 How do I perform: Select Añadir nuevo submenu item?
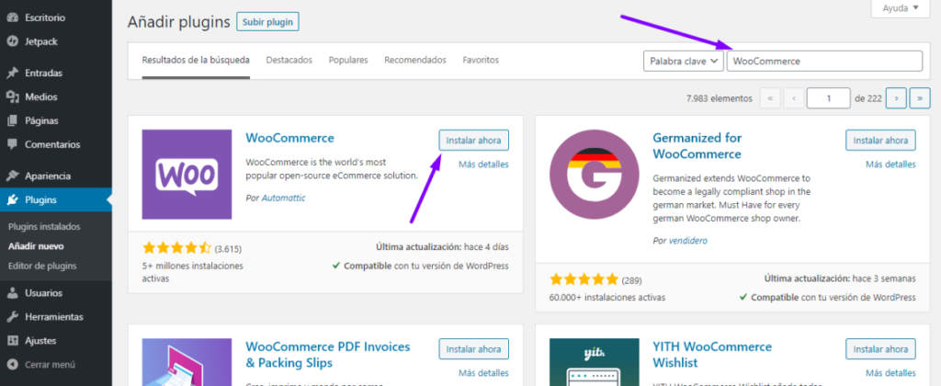pyautogui.click(x=36, y=246)
